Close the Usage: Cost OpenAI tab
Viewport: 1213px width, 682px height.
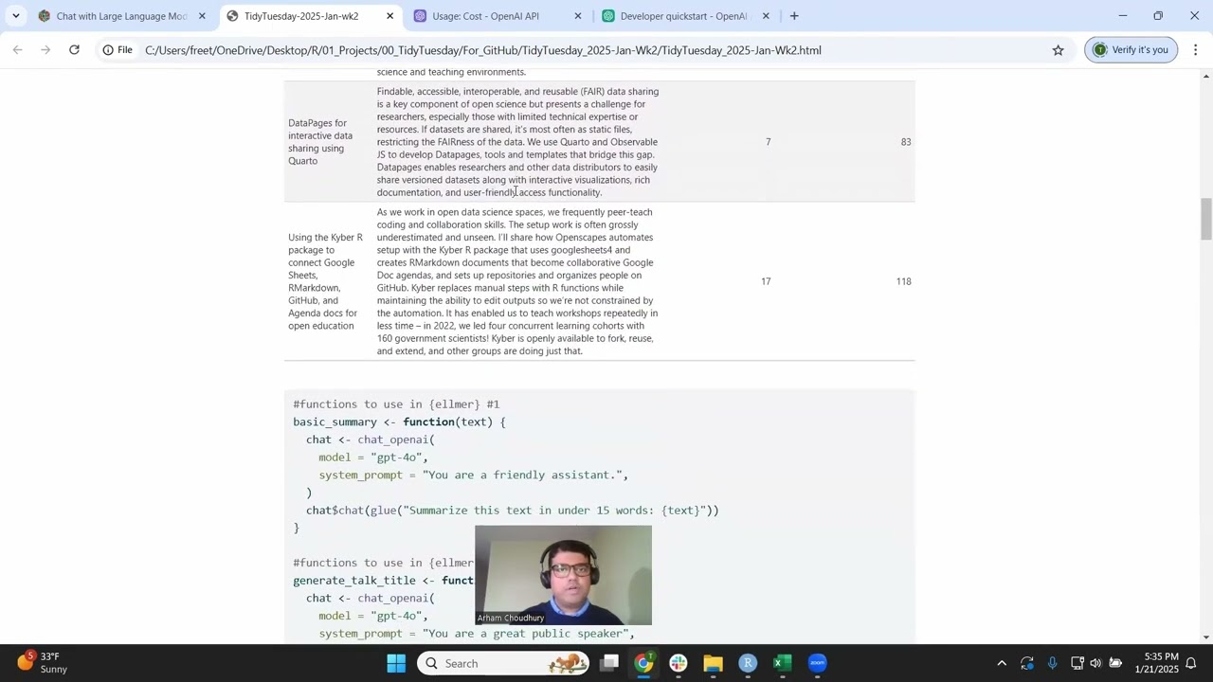[578, 16]
